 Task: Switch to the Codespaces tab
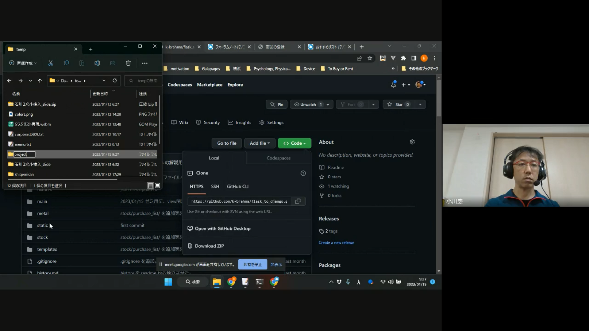[x=278, y=158]
